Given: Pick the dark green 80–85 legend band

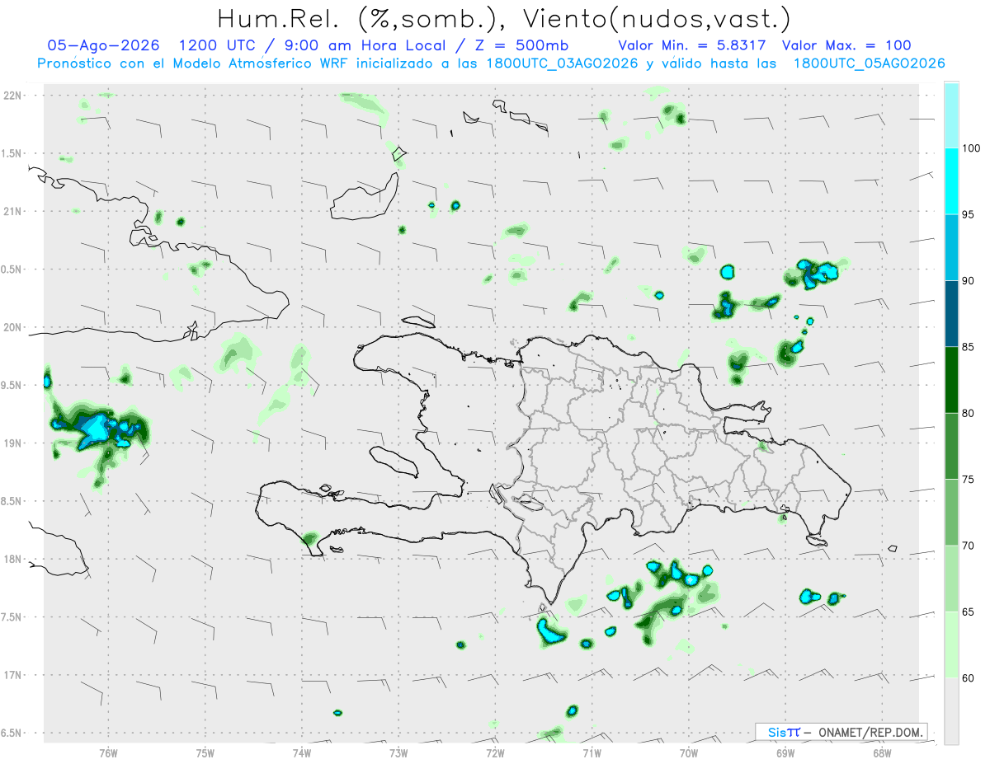Looking at the screenshot, I should click(x=951, y=380).
